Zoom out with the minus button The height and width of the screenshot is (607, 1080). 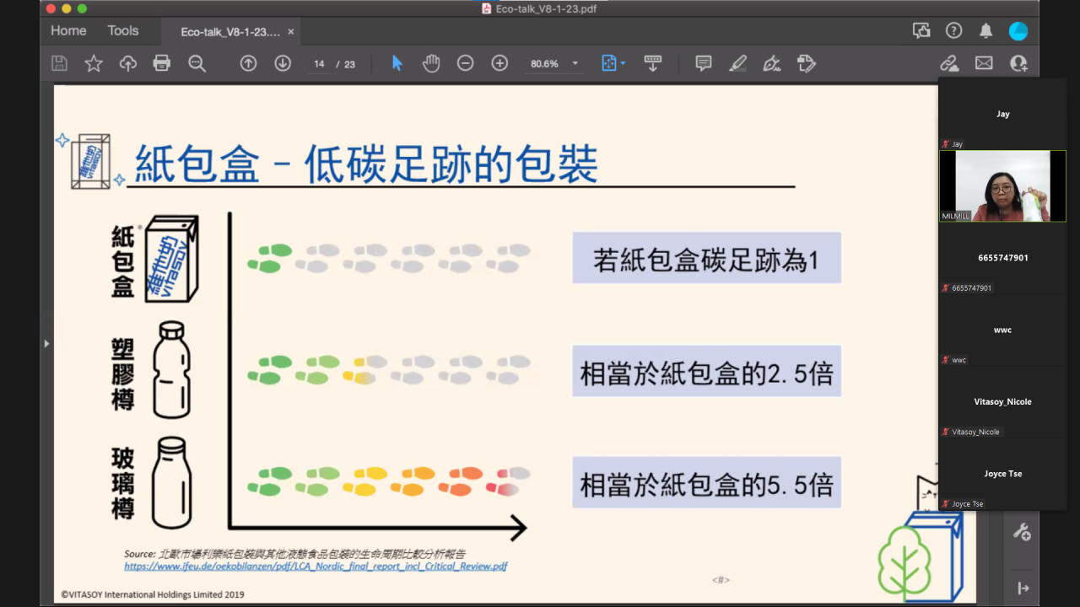465,63
